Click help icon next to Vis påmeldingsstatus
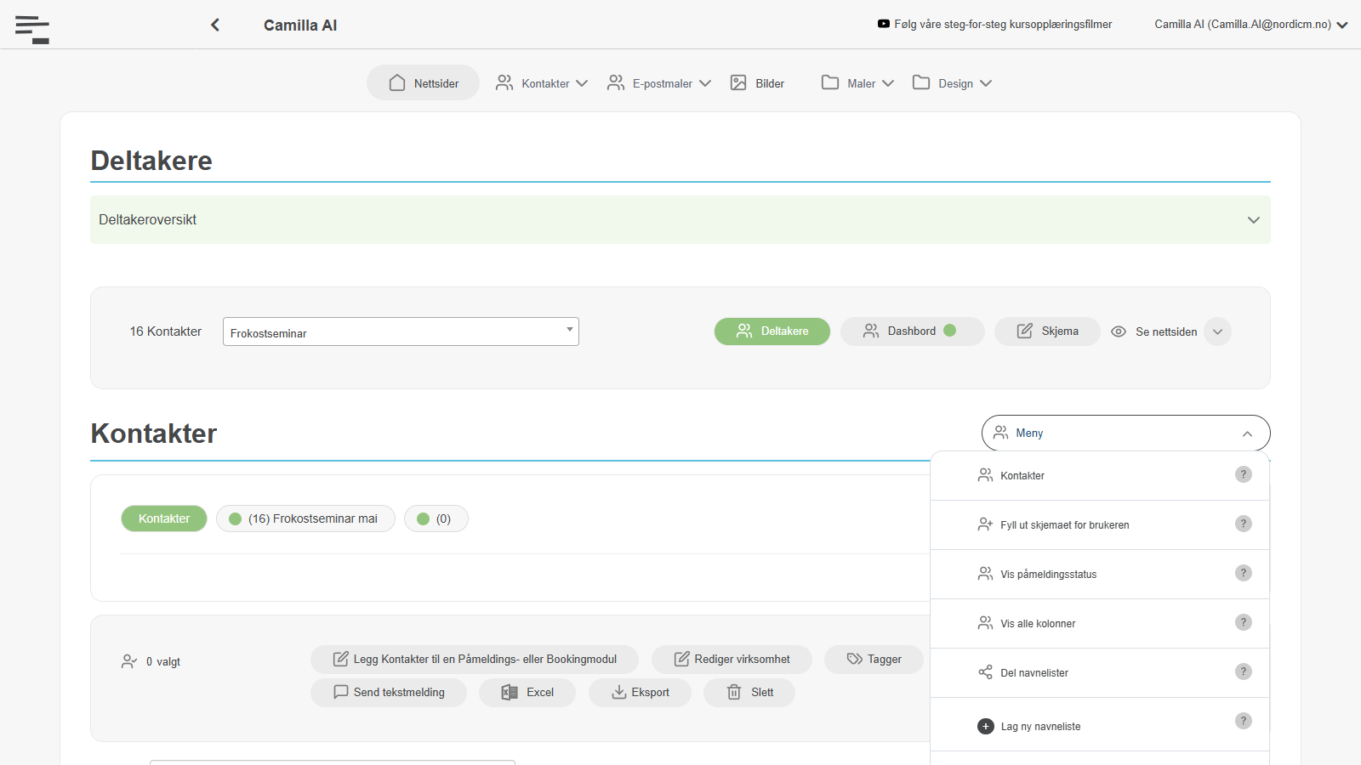 tap(1243, 573)
